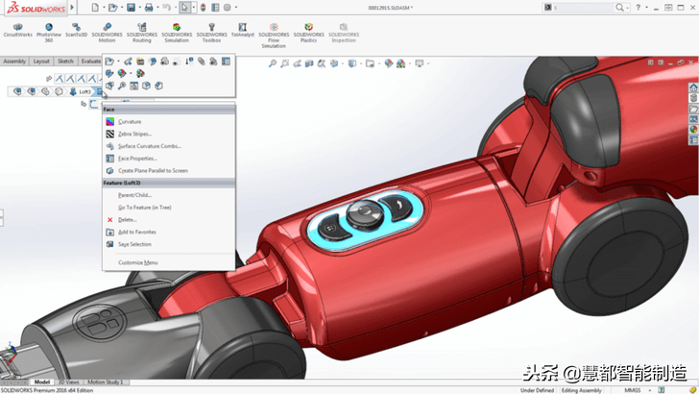
Task: Click the Print icon in the top toolbar
Action: pos(149,7)
